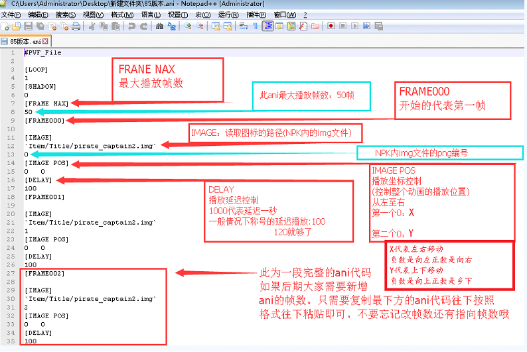Click the [FRAME MAX] line in the editor
Image resolution: width=527 pixels, height=352 pixels.
(x=46, y=103)
